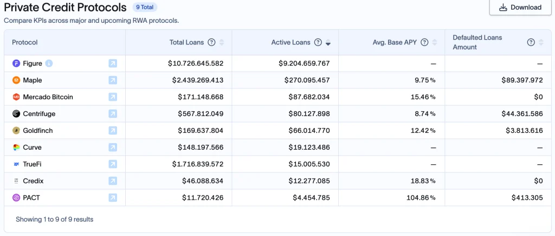Viewport: 555px width, 236px height.
Task: Open PACT external link arrow icon
Action: pos(112,197)
